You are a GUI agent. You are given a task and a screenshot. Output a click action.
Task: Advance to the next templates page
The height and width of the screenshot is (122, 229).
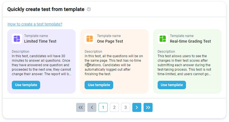137,107
